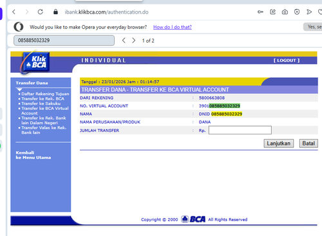Click the Opera logo in the notification bar

[x=19, y=27]
